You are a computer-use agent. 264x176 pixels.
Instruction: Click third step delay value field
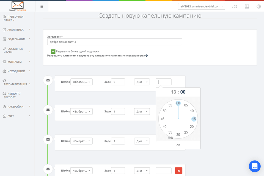click(x=118, y=141)
